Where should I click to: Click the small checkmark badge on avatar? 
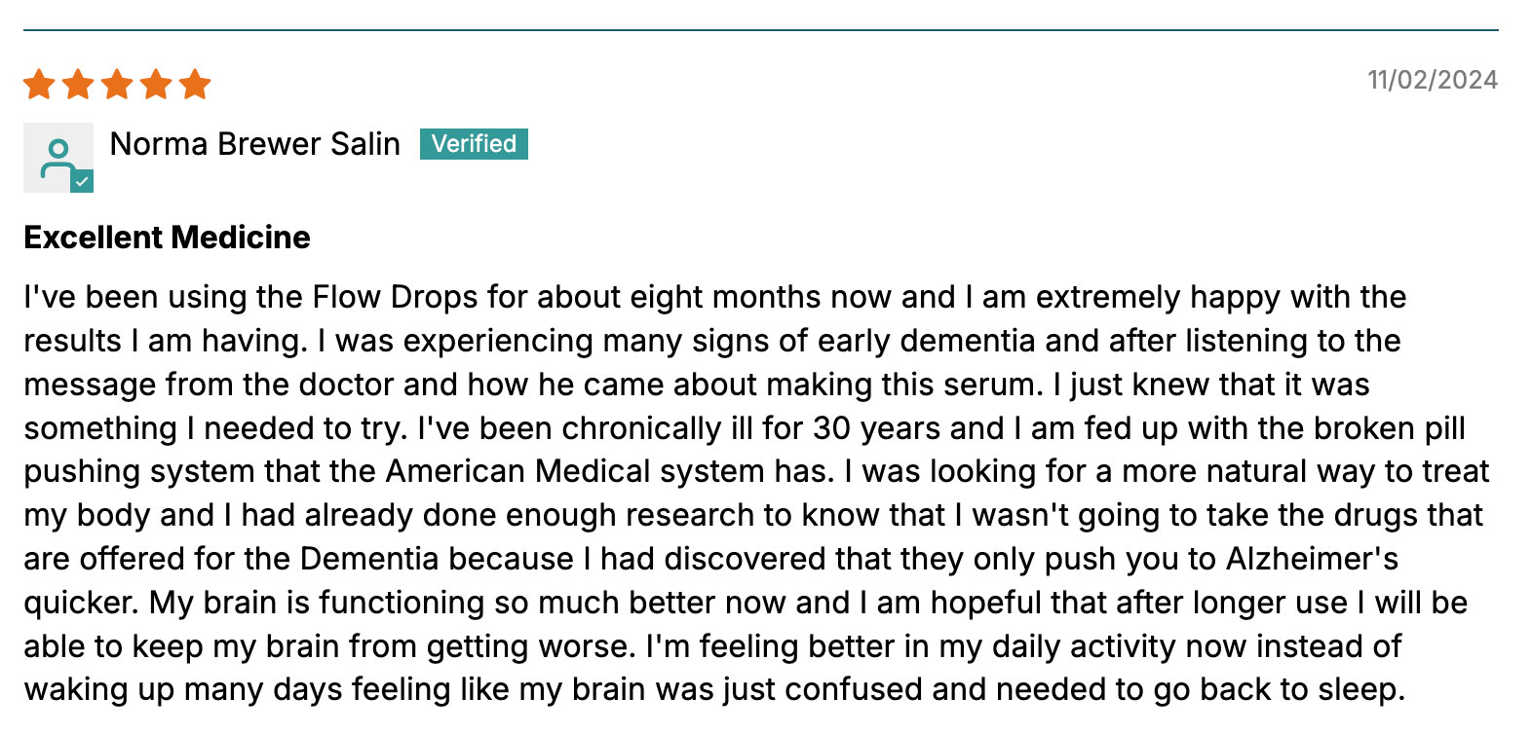coord(83,181)
